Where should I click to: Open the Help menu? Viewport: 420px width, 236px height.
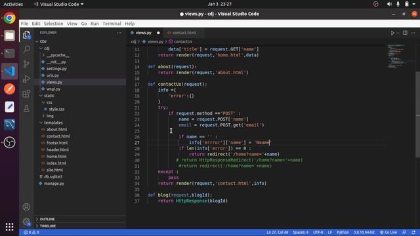pos(130,24)
